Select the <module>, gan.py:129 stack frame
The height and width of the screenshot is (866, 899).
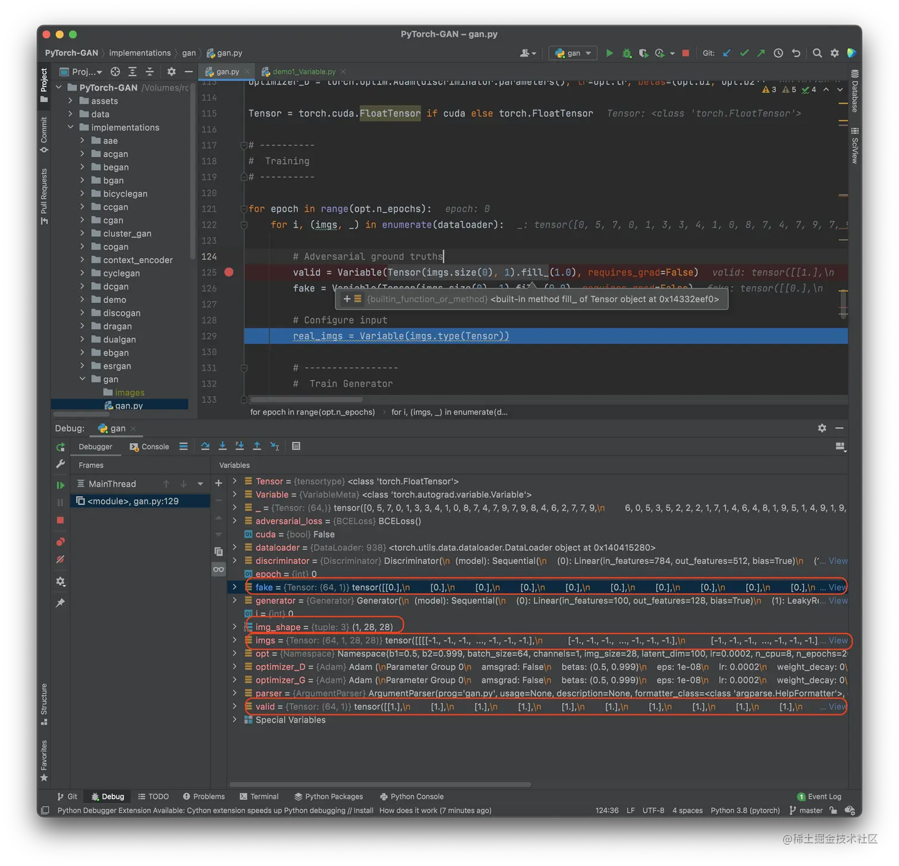pos(141,501)
